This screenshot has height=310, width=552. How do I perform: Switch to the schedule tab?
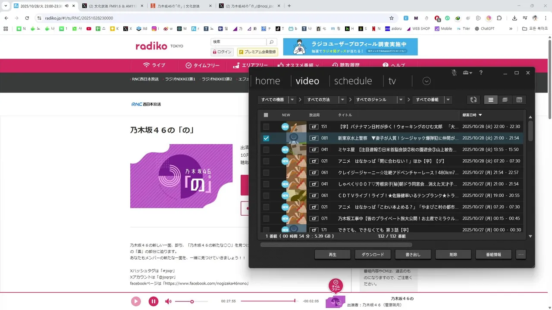353,81
